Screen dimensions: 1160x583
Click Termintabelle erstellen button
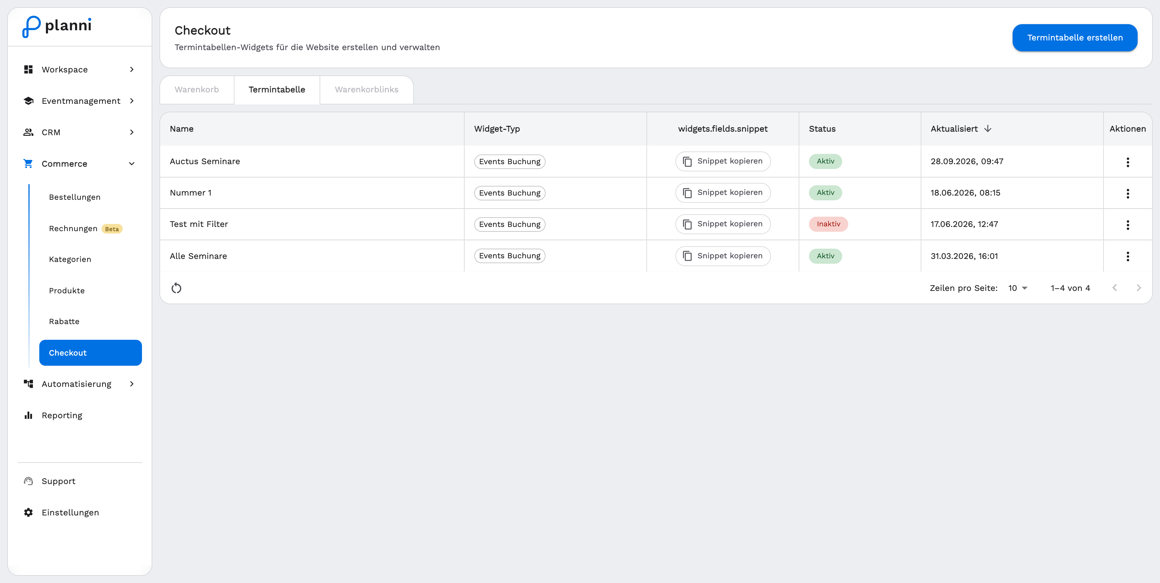tap(1075, 38)
